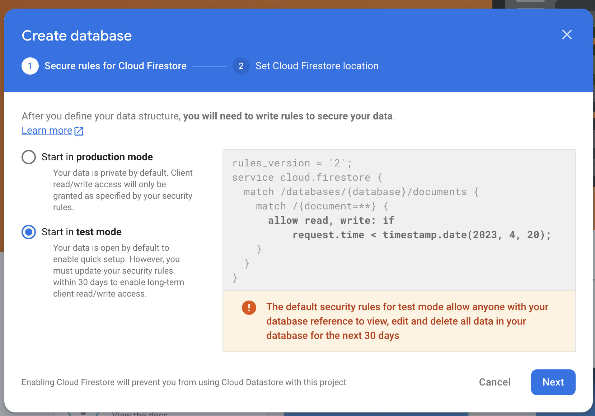Image resolution: width=595 pixels, height=416 pixels.
Task: Click the match /databases/{database}/documents line
Action: tap(361, 192)
